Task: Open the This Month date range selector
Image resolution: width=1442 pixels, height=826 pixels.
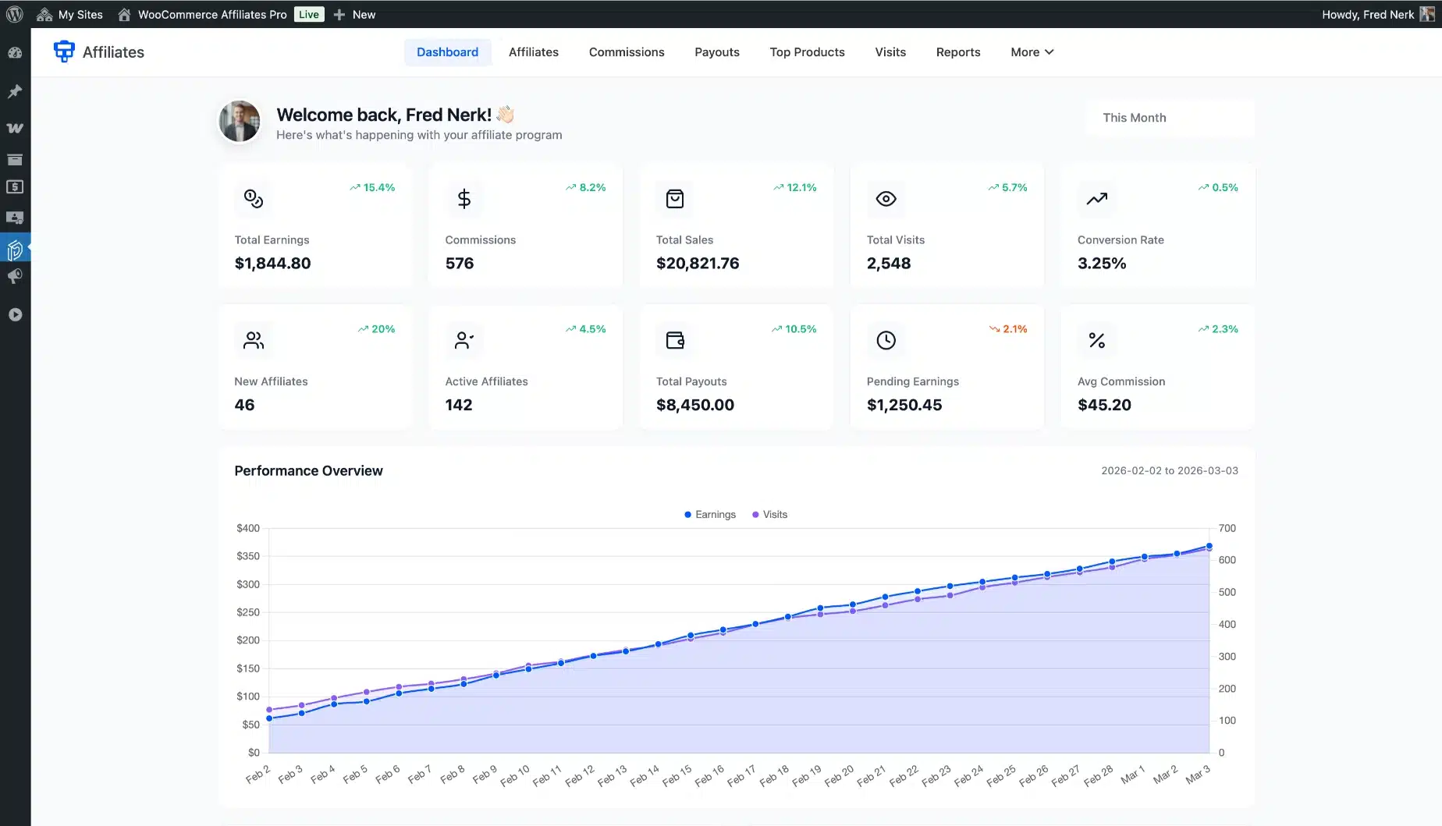Action: click(1169, 118)
